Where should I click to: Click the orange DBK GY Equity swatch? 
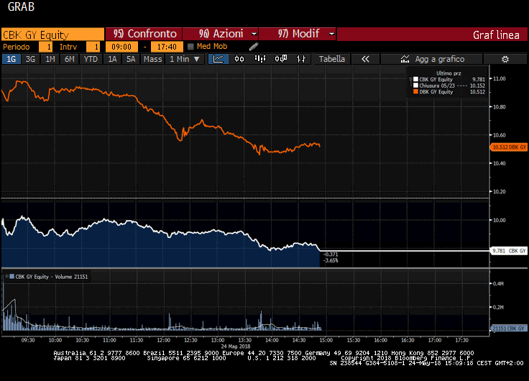click(415, 92)
